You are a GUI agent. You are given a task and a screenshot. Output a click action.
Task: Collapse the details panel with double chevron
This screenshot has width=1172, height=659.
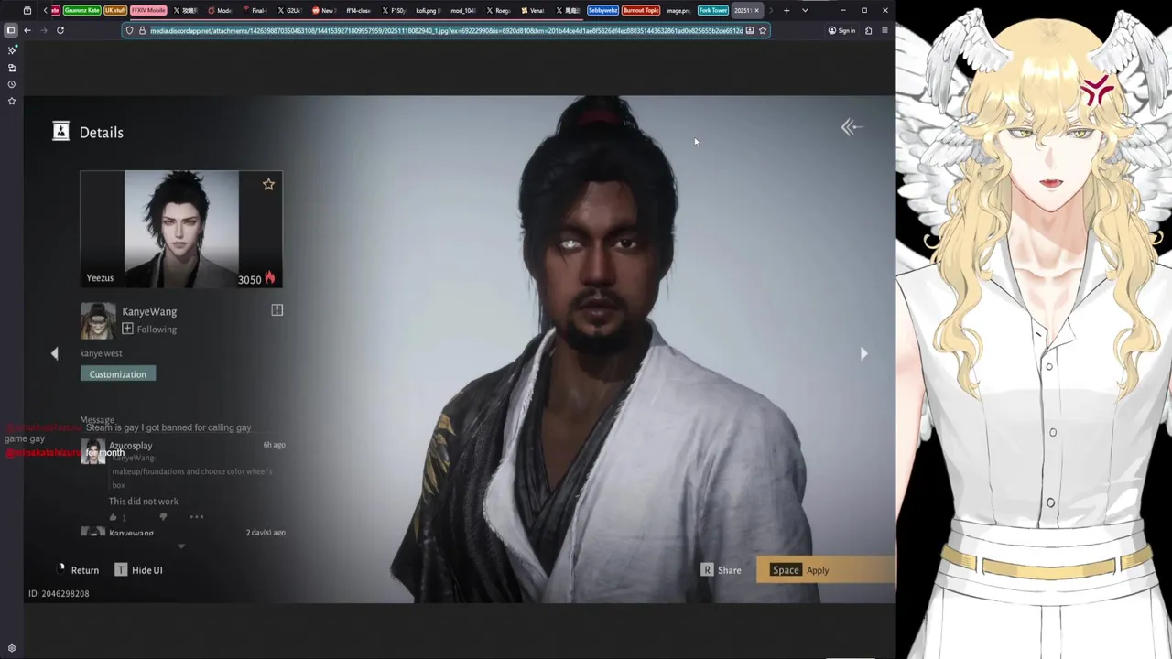(852, 127)
